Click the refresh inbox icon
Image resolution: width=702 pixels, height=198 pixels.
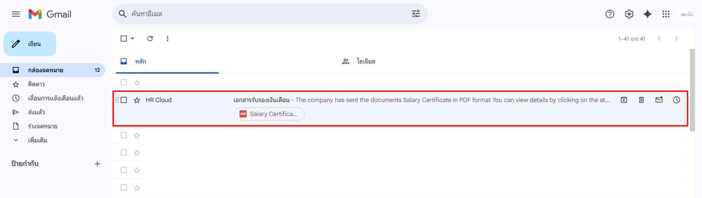coord(150,39)
